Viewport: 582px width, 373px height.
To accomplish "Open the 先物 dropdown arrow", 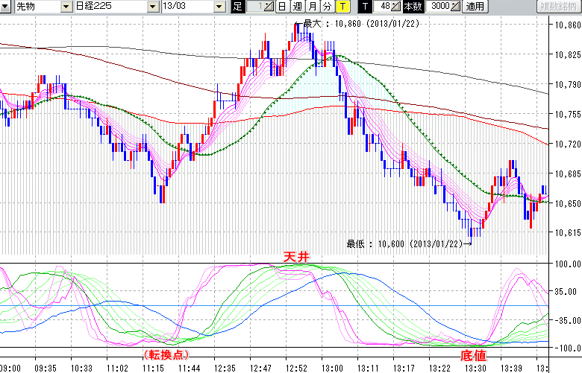I will [66, 7].
